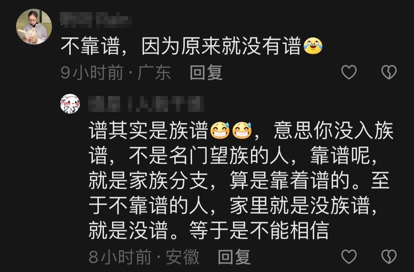Like the reply from the Anhui user
This screenshot has width=414, height=272.
click(349, 257)
